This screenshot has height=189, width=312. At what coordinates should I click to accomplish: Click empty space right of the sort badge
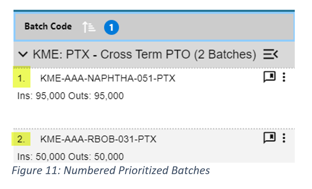pos(203,27)
